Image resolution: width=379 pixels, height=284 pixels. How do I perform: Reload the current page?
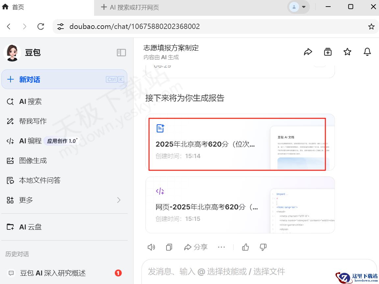(x=40, y=26)
